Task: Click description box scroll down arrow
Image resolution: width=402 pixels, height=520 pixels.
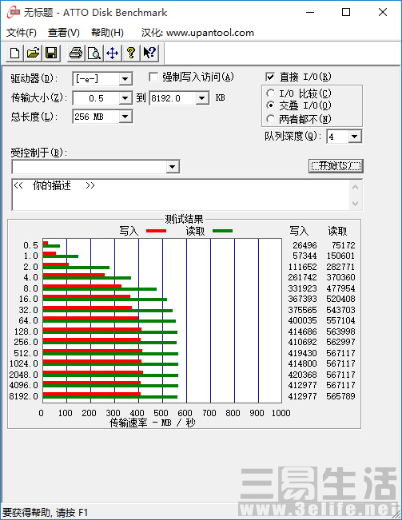Action: click(355, 203)
